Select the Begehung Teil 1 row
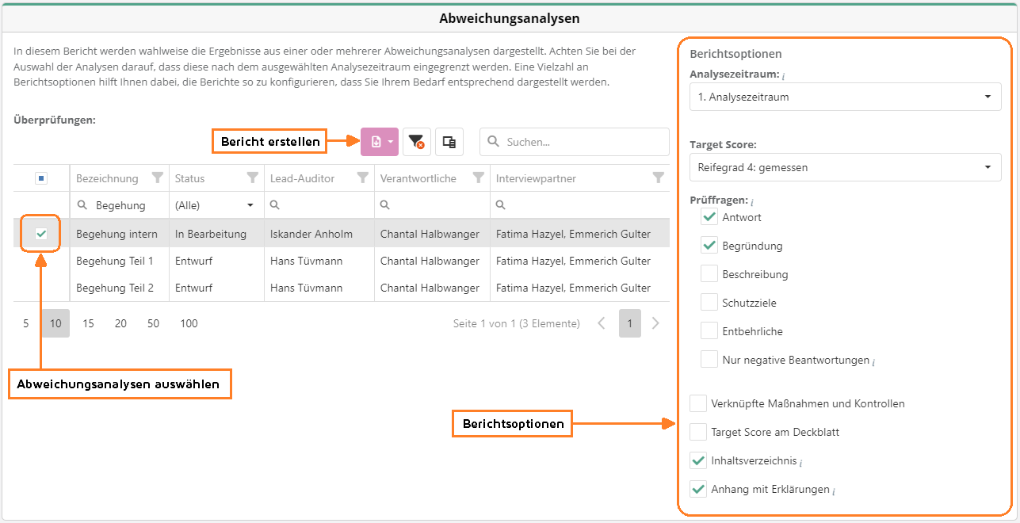This screenshot has width=1020, height=523. [115, 261]
